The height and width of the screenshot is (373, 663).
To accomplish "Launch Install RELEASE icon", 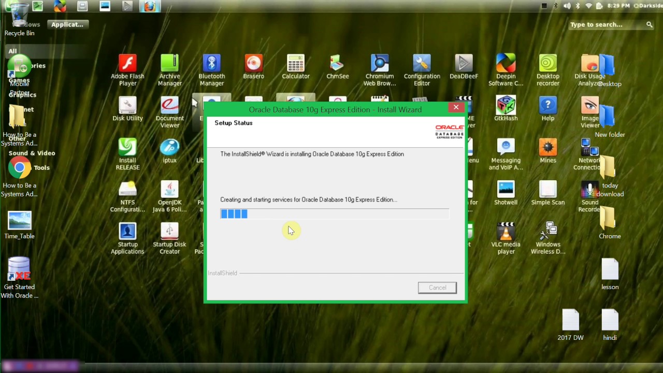I will coord(127,147).
